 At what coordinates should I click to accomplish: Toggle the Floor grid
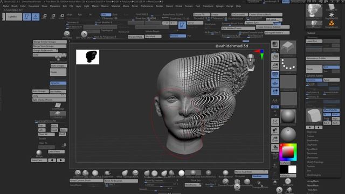pyautogui.click(x=275, y=83)
